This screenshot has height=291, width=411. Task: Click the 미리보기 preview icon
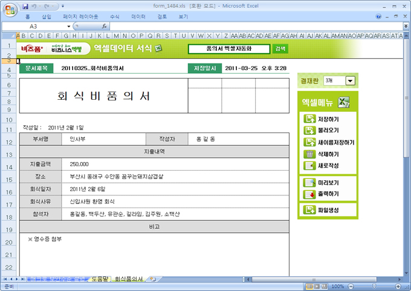(309, 182)
